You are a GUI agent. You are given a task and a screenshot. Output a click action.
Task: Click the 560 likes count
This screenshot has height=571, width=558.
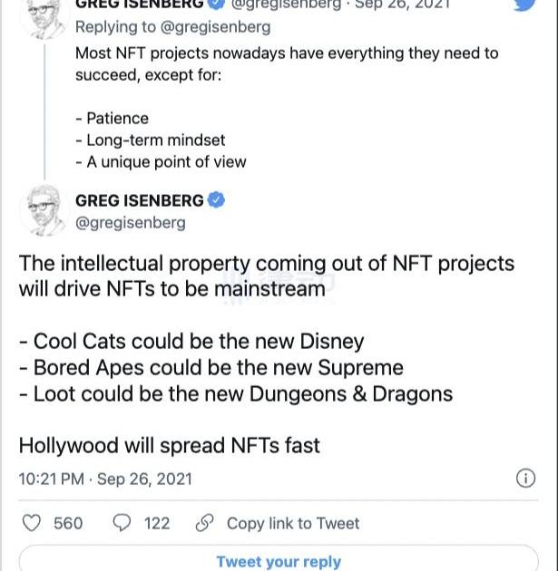click(x=68, y=523)
